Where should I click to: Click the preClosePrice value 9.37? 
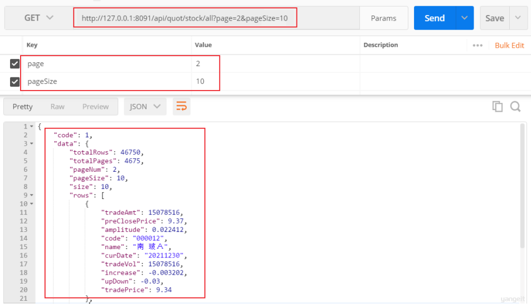pyautogui.click(x=176, y=221)
